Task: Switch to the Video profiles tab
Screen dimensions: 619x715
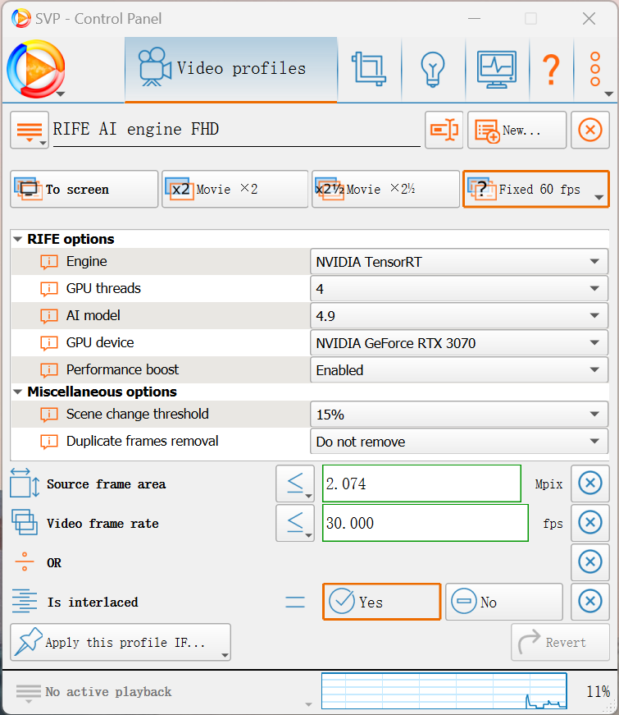Action: click(230, 69)
